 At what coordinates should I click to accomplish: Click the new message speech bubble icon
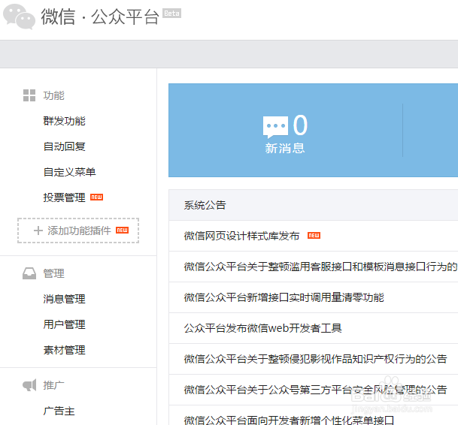275,127
